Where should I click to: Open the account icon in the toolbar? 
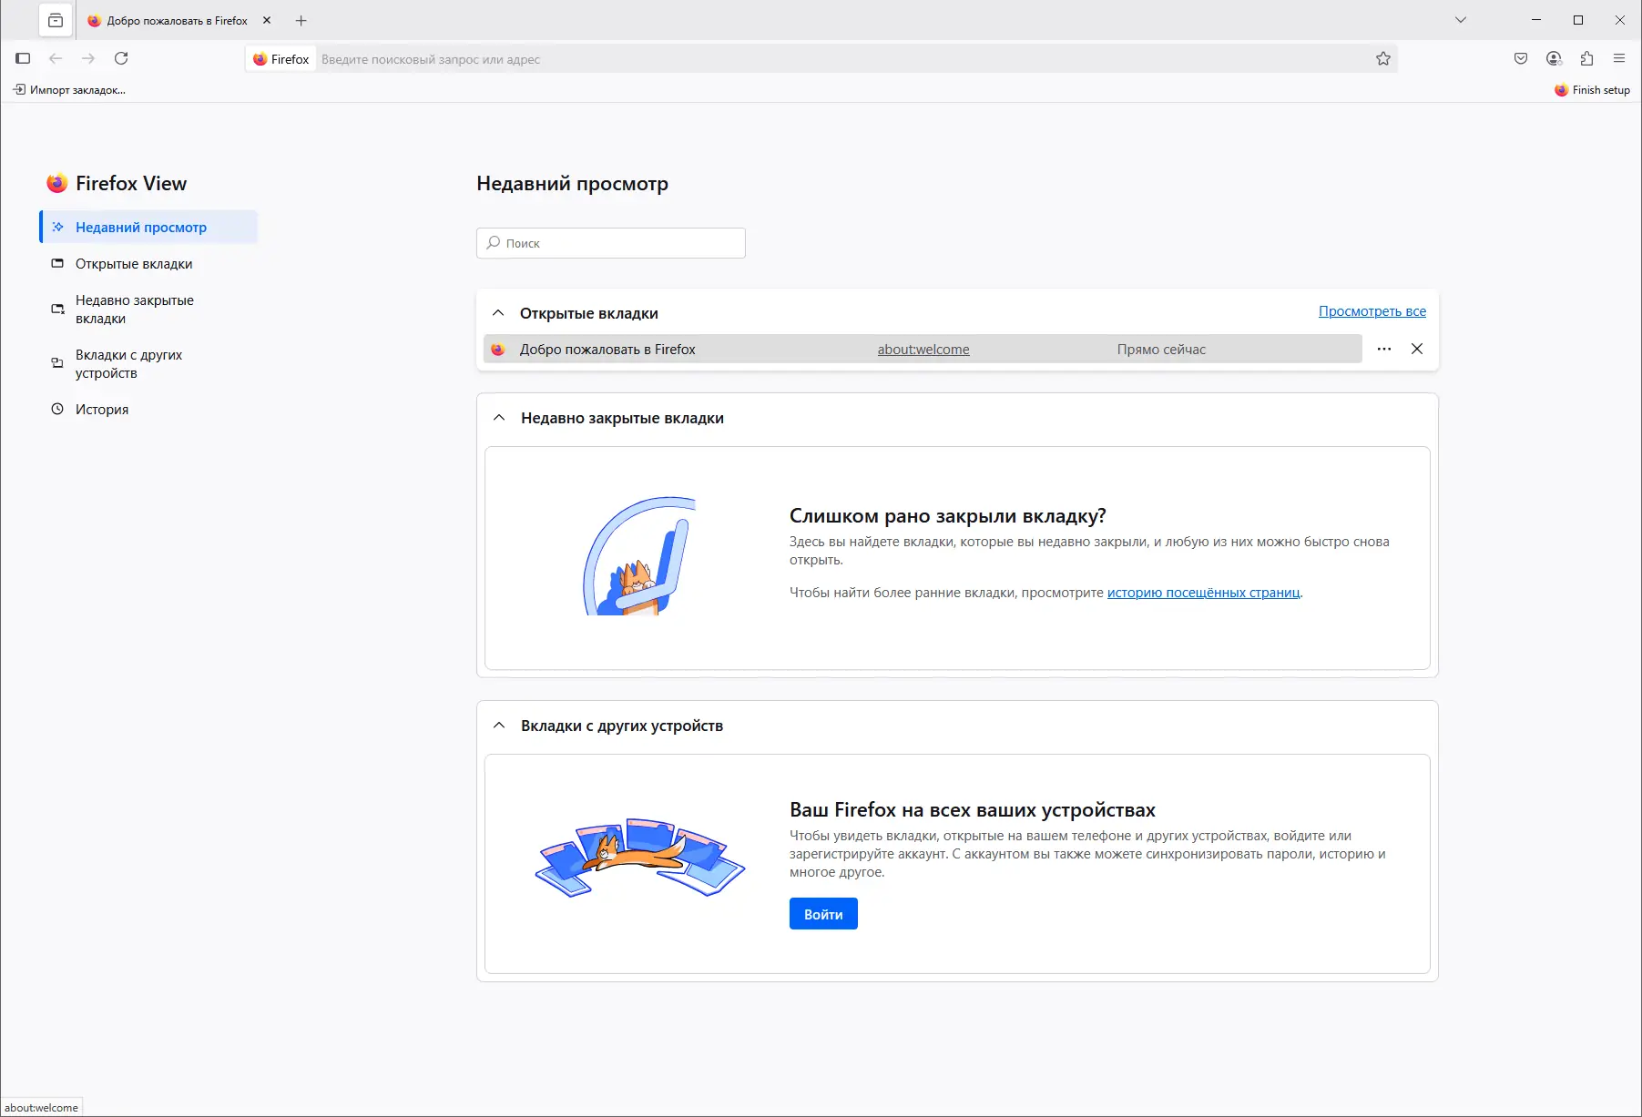coord(1553,58)
